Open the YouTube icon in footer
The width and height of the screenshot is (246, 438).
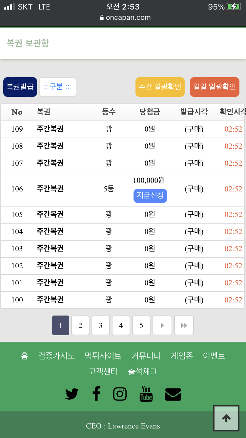(x=146, y=394)
